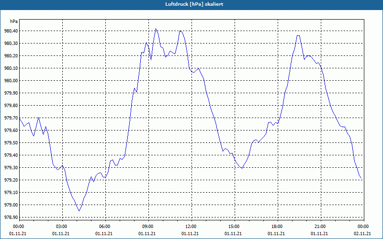The height and width of the screenshot is (239, 383).
Task: Pick the '01.11.21' date under 21:00
Action: (319, 234)
